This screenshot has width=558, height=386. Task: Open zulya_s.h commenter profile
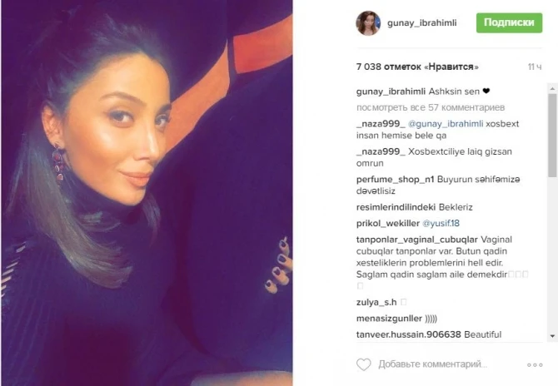click(x=376, y=303)
